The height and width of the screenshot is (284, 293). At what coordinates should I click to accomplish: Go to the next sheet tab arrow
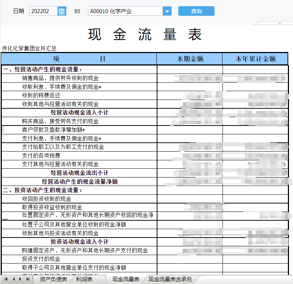tap(20, 279)
